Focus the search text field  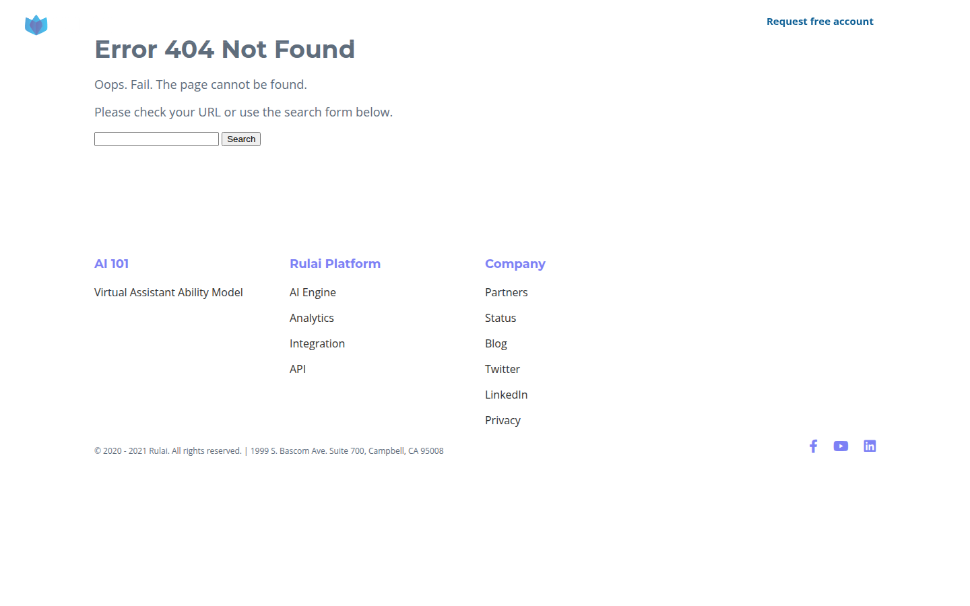coord(156,139)
